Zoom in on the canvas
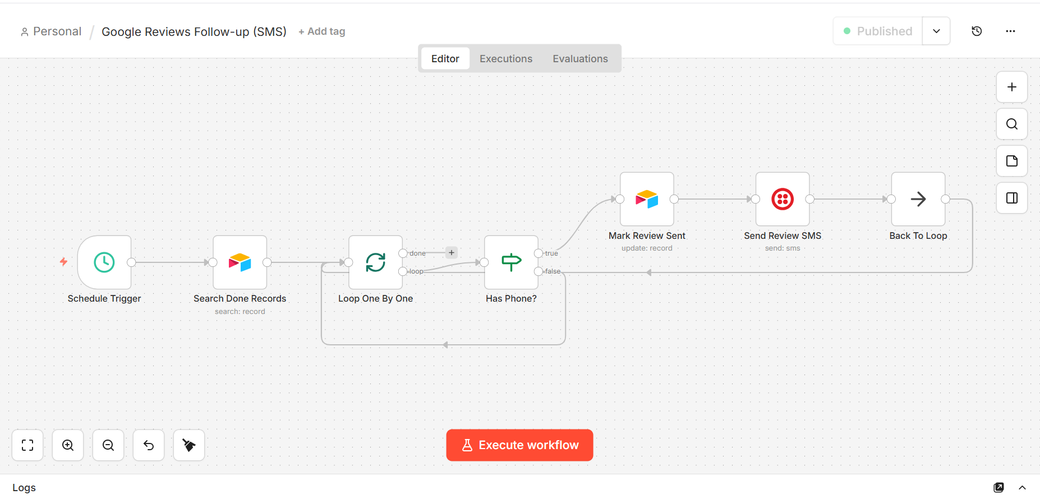The height and width of the screenshot is (499, 1040). pos(68,445)
